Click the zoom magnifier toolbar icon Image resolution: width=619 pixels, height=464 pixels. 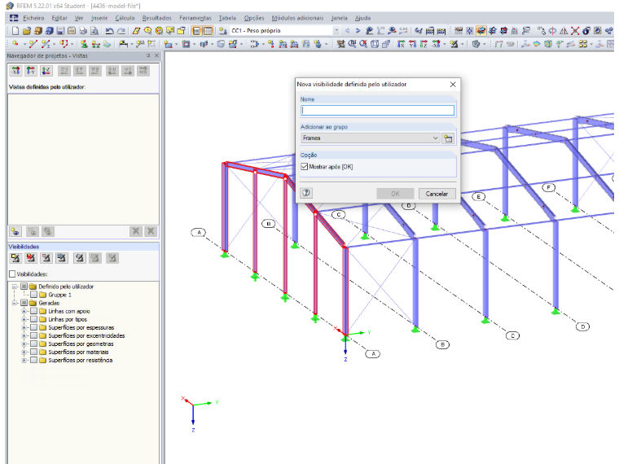(x=352, y=44)
